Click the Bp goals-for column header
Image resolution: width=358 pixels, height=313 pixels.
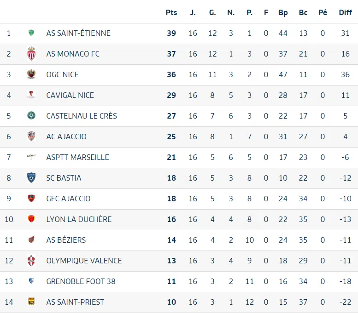click(x=283, y=13)
